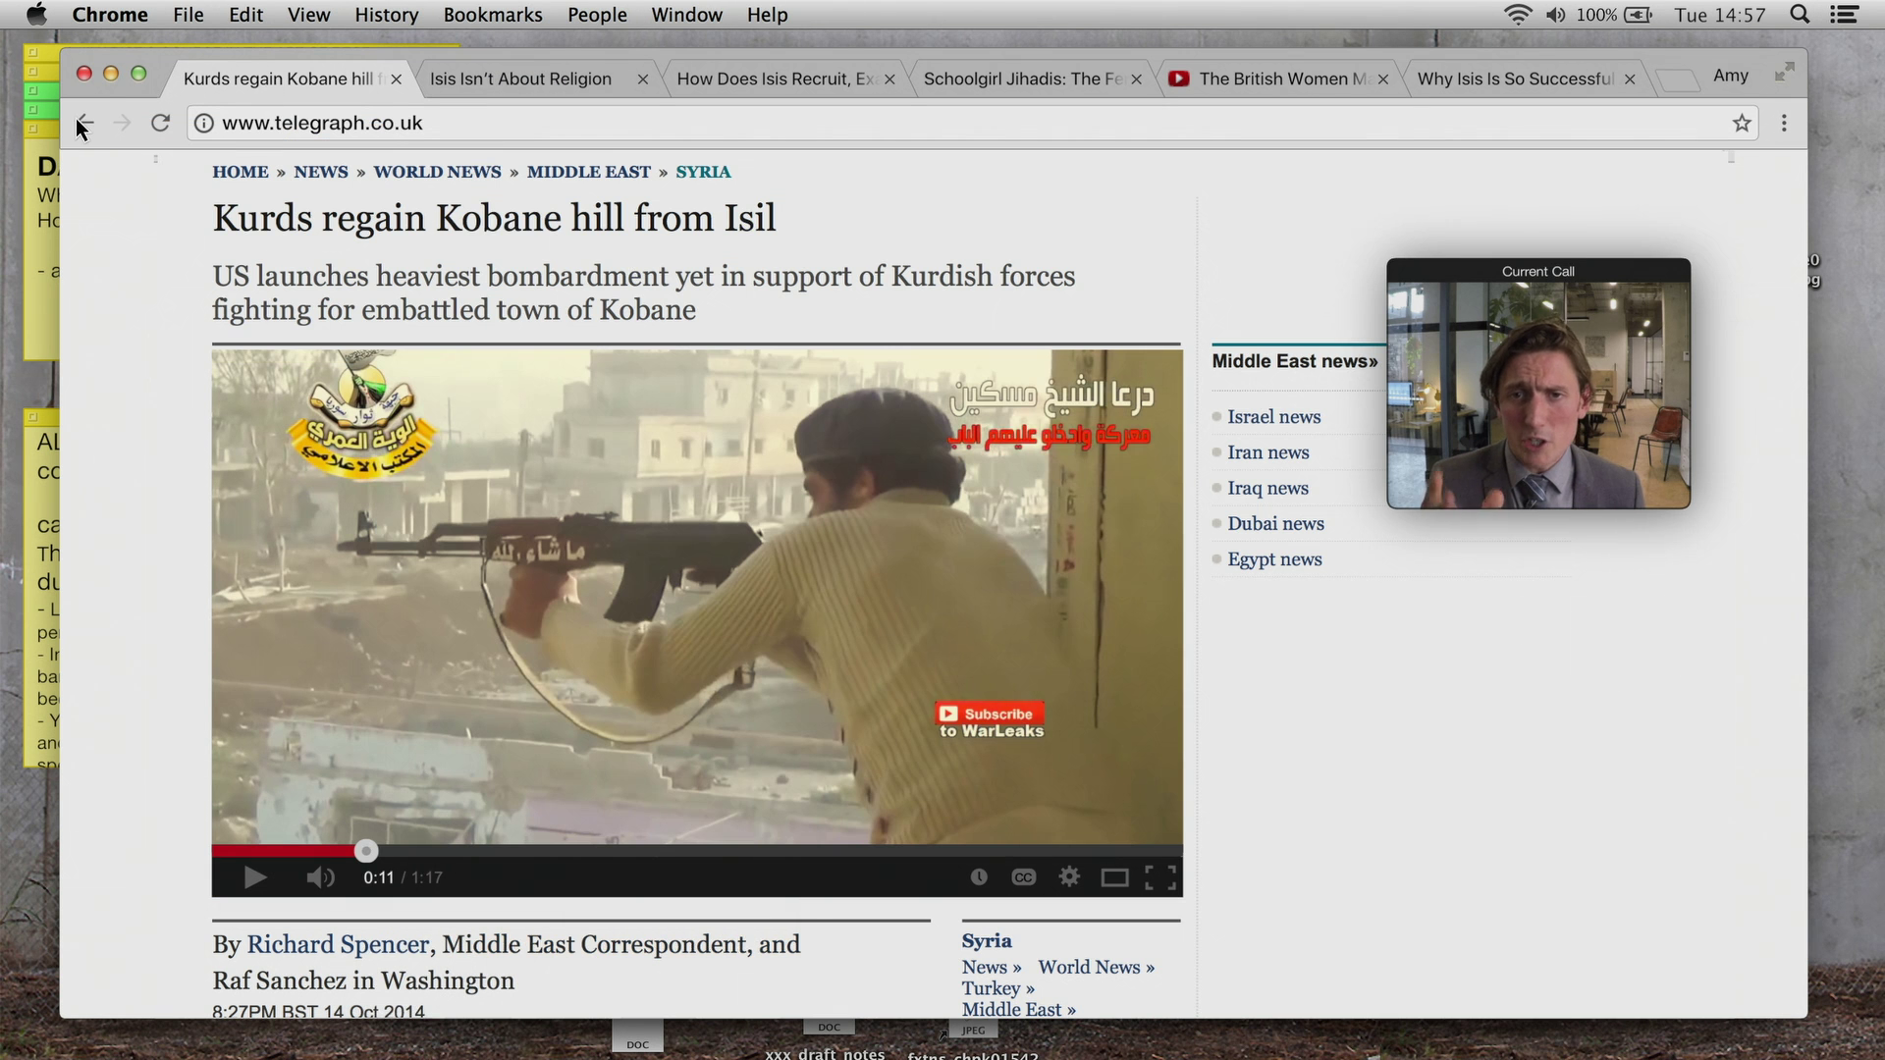Open video watch later clock icon
The height and width of the screenshot is (1060, 1885).
[x=979, y=877]
